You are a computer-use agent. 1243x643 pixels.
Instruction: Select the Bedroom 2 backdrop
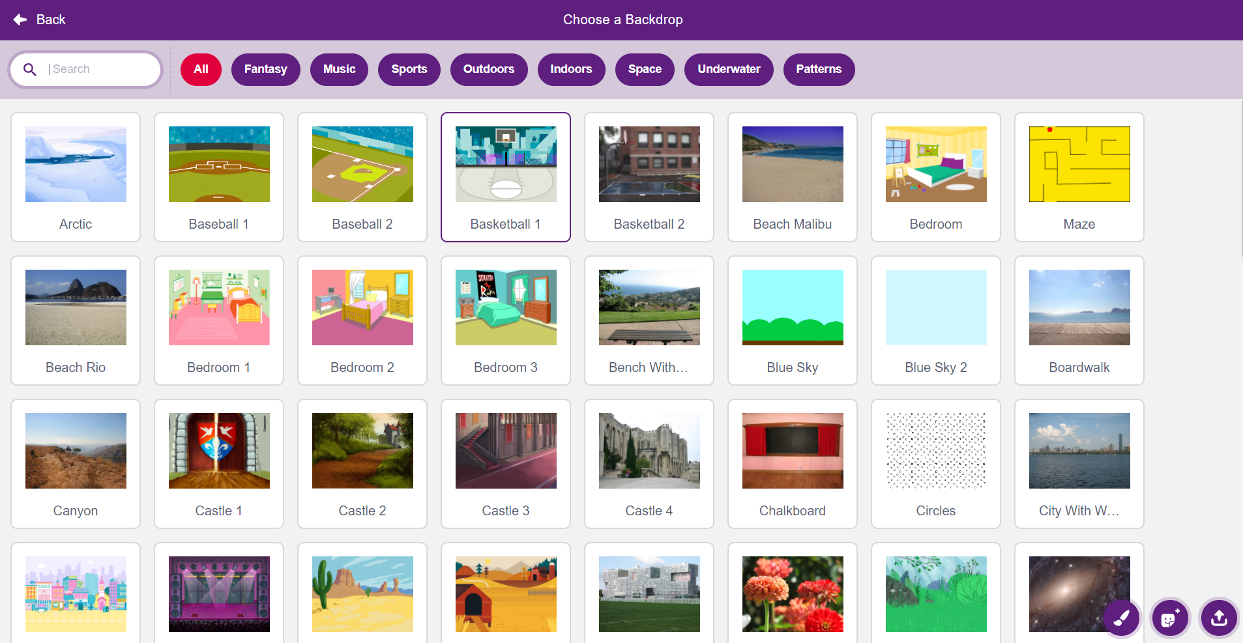tap(362, 321)
